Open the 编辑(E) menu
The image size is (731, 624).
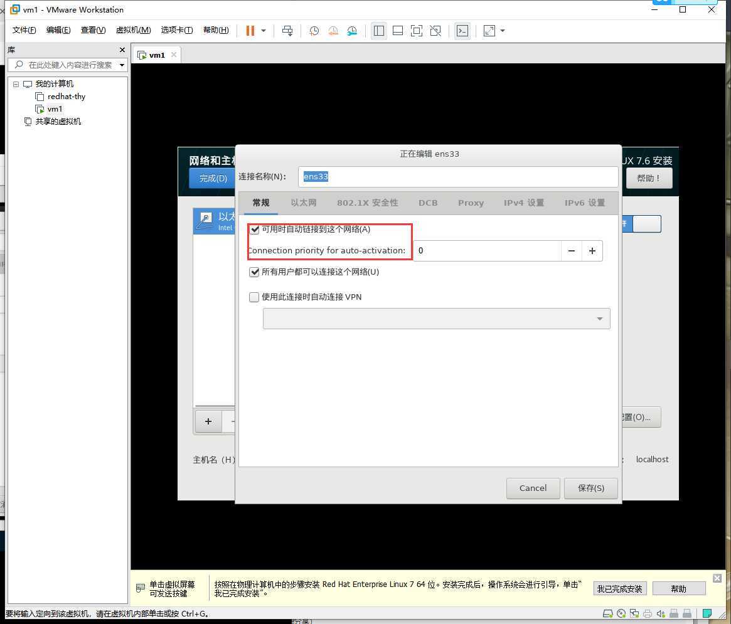(58, 30)
